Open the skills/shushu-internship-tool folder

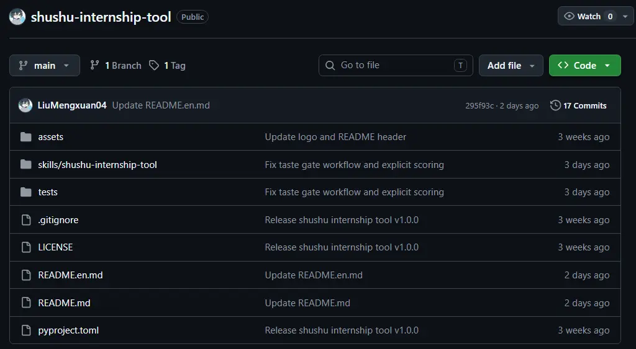pos(98,164)
